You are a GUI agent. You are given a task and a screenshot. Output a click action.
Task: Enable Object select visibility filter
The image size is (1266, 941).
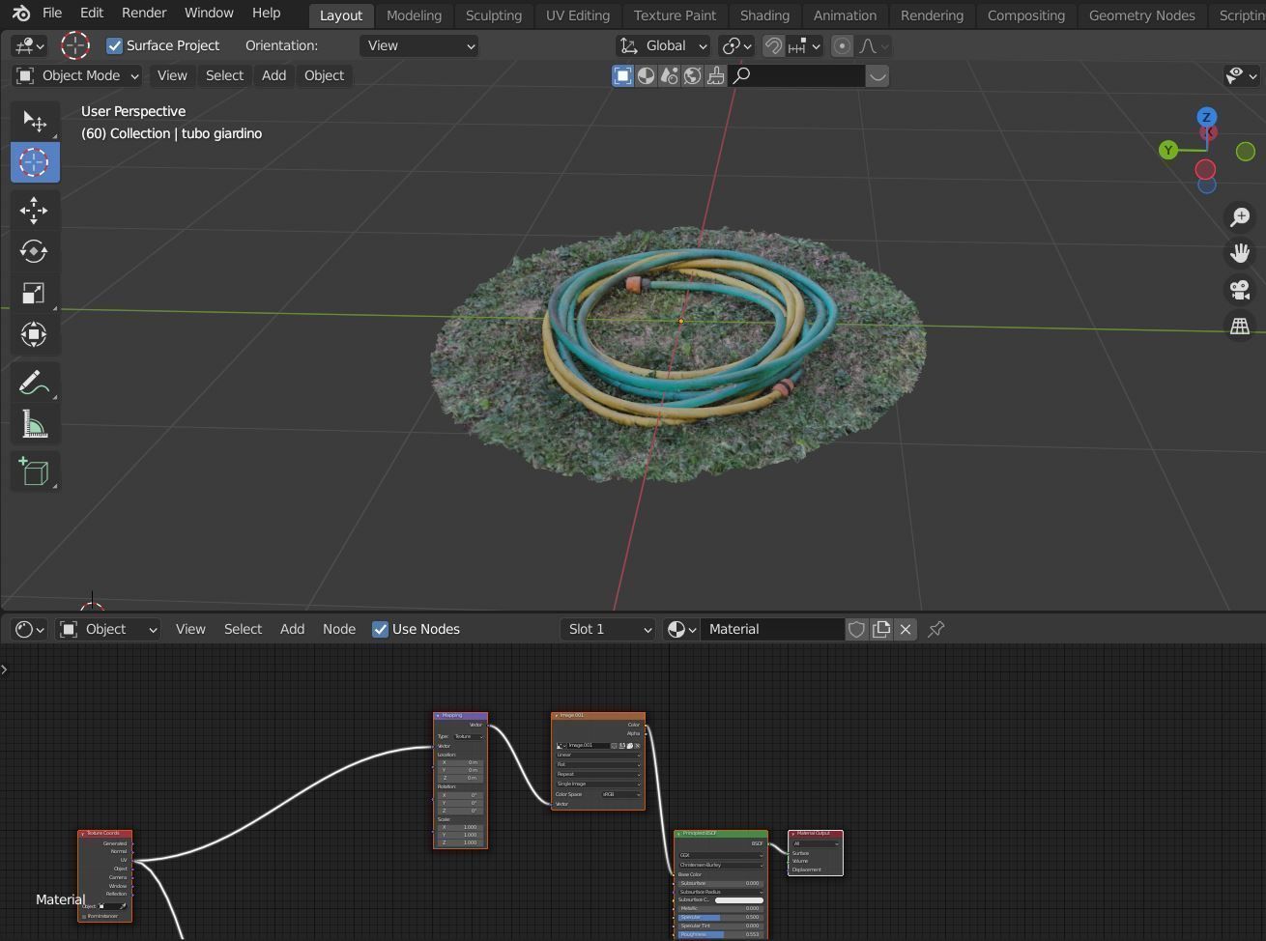tap(622, 75)
